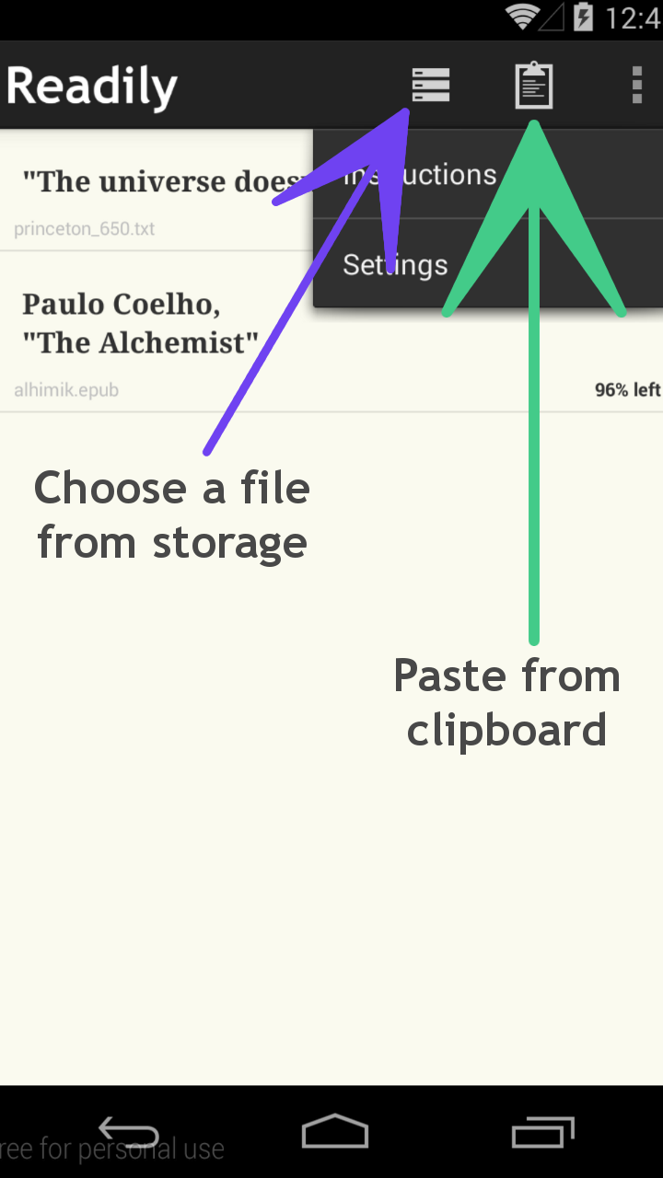Tap the 96% left progress indicator

627,390
